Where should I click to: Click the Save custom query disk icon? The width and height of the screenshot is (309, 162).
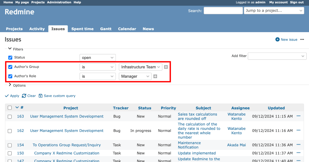click(41, 96)
